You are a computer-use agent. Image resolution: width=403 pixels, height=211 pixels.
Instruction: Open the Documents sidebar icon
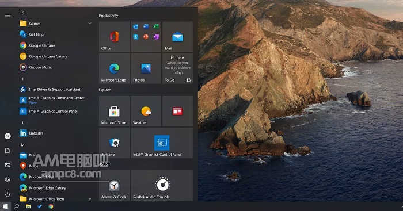pos(7,151)
